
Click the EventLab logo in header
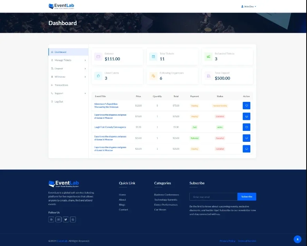(x=61, y=6)
